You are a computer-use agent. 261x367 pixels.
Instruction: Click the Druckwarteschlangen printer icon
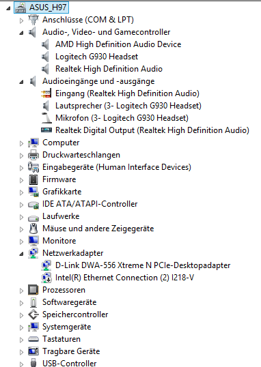click(33, 155)
